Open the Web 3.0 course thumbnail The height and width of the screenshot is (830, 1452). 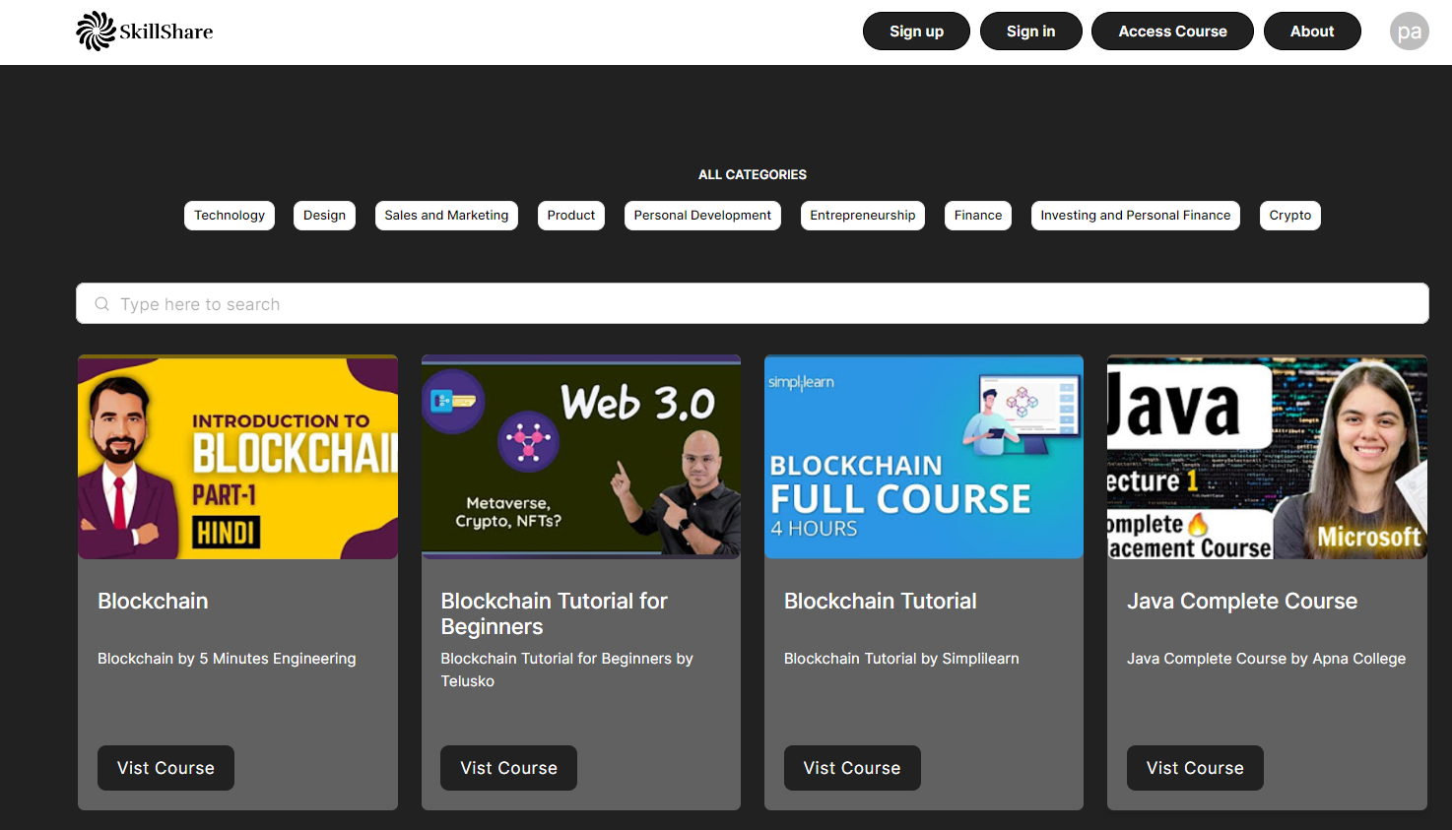click(581, 457)
